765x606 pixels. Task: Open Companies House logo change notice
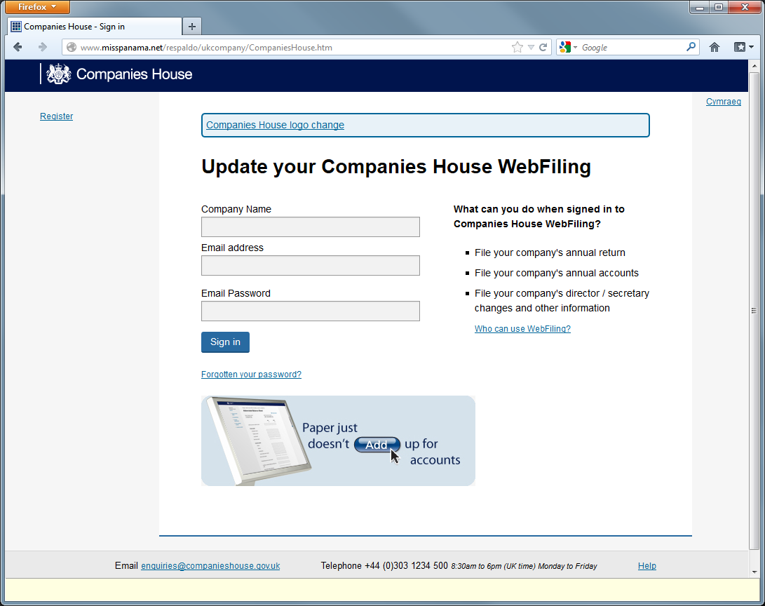tap(275, 125)
